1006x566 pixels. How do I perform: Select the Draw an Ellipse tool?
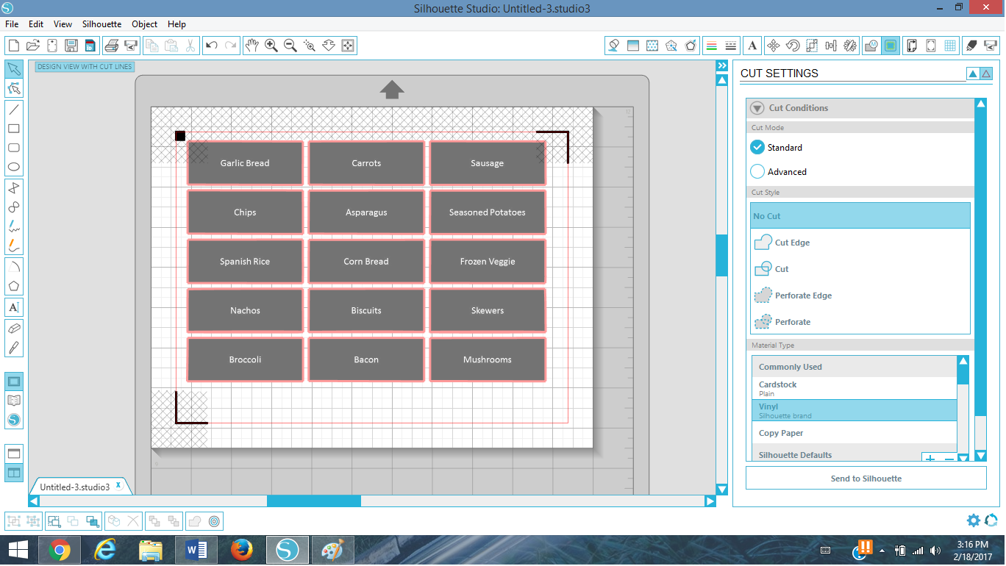[x=14, y=167]
